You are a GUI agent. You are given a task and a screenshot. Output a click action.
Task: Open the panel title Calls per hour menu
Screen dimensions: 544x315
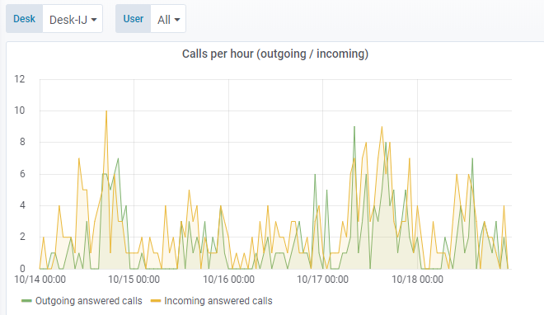(275, 54)
